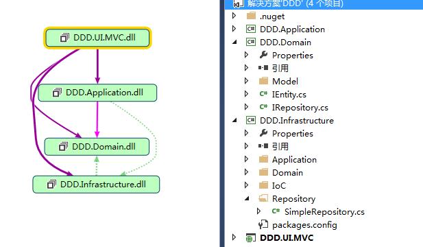Select IEntity.cs in the tree
Viewport: 423px width, 247px height.
point(289,95)
